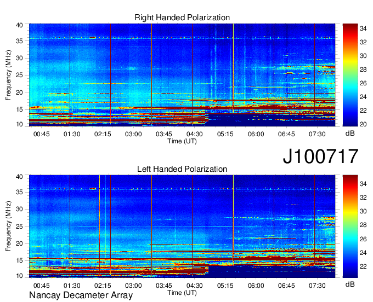
Task: Click the 20 MHz tick of Left Handed plot
Action: coord(19,243)
